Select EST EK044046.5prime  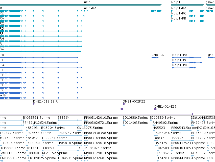click(168, 133)
